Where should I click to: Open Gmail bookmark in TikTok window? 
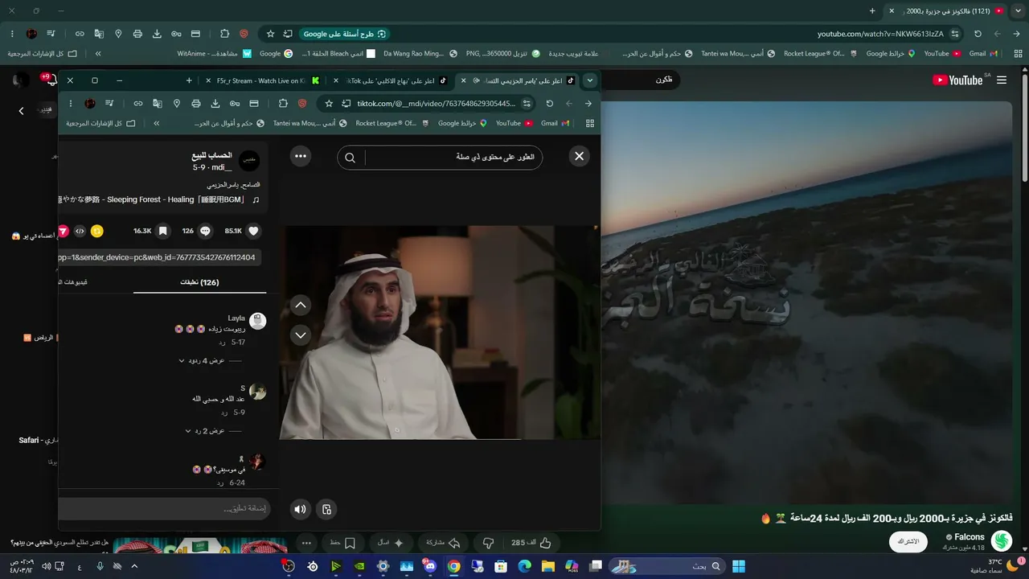click(555, 123)
